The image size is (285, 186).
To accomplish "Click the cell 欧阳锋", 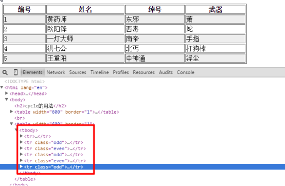I will [x=85, y=29].
